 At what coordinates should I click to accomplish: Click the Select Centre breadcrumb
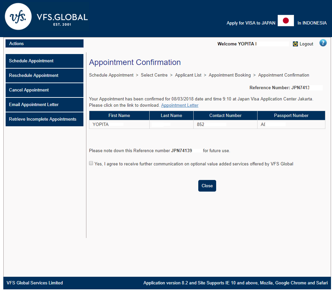[x=154, y=75]
